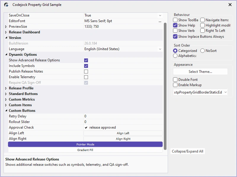Select the Enable Telemetry row label
The width and height of the screenshot is (237, 177).
tap(22, 77)
